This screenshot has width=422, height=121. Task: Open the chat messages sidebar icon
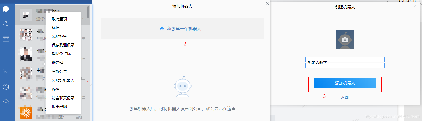(x=6, y=9)
